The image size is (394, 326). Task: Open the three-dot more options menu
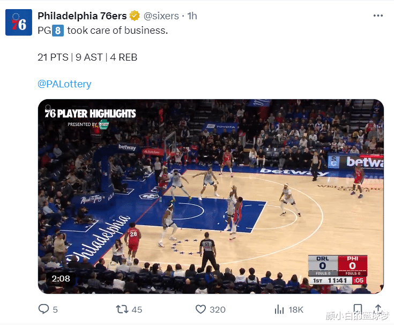pyautogui.click(x=378, y=16)
